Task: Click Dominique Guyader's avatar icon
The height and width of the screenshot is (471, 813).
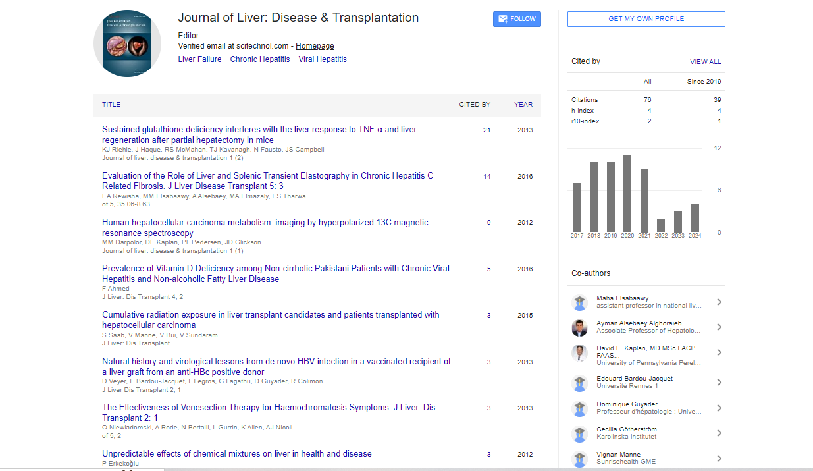Action: click(x=579, y=408)
